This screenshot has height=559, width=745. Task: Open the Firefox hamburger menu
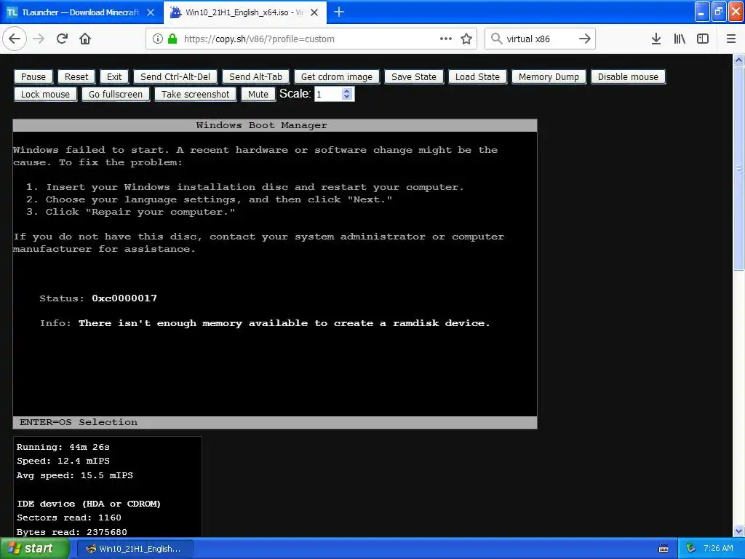pos(731,39)
